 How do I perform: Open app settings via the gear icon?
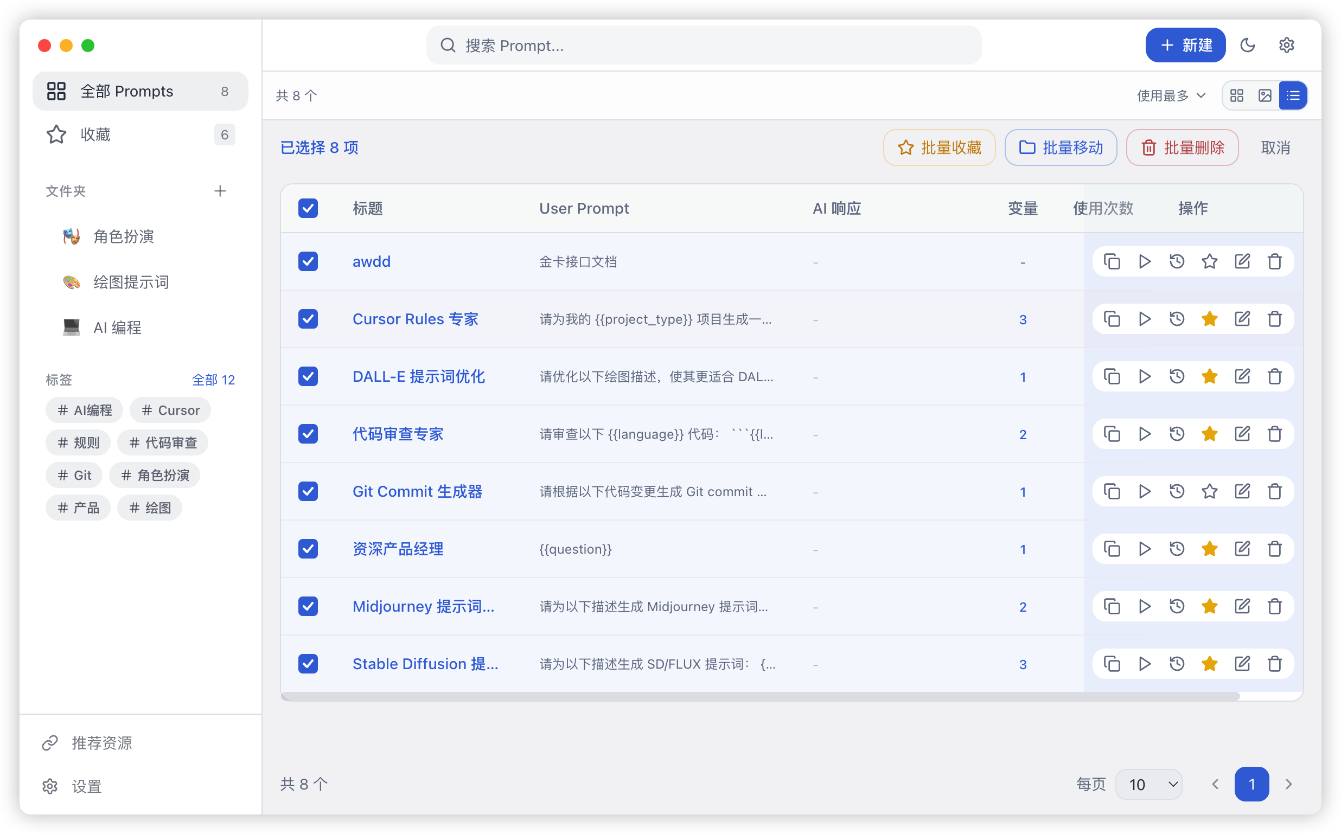1287,45
